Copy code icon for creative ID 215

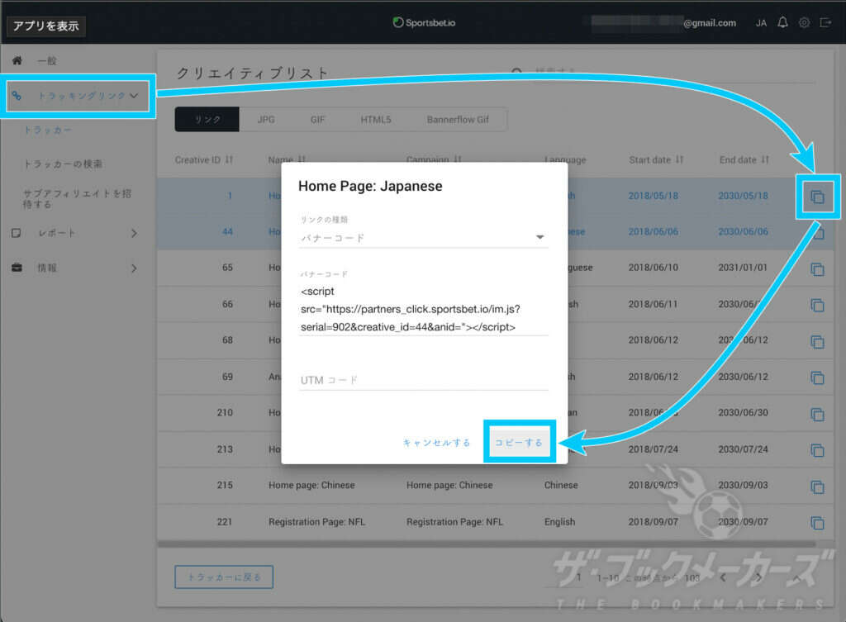(817, 487)
